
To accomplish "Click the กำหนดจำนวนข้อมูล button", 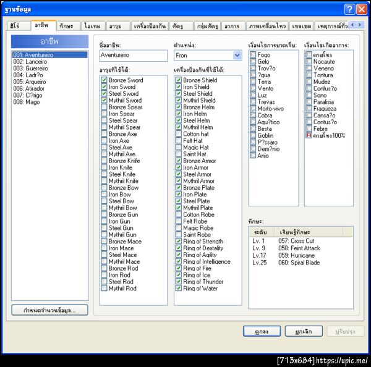I will 49,310.
